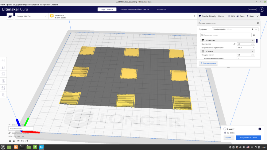Click the Сохранить на диск button

249,137
